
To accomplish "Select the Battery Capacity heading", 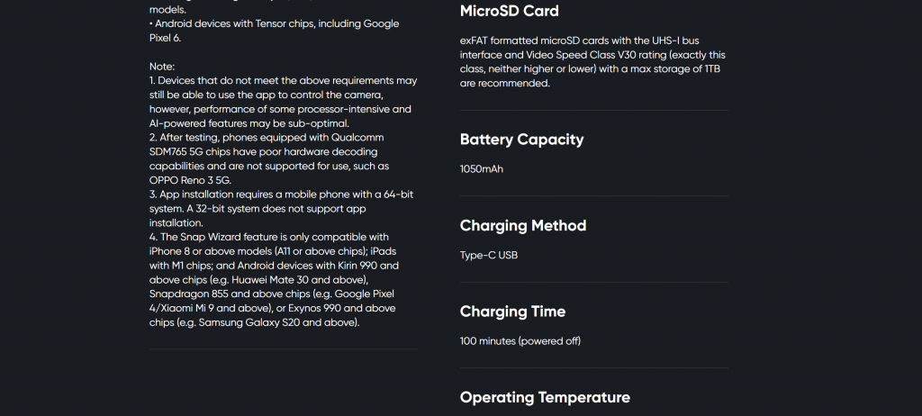I will pyautogui.click(x=521, y=140).
